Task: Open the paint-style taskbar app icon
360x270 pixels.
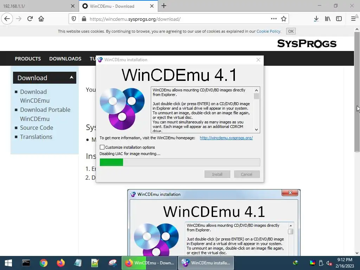Action: click(112, 263)
